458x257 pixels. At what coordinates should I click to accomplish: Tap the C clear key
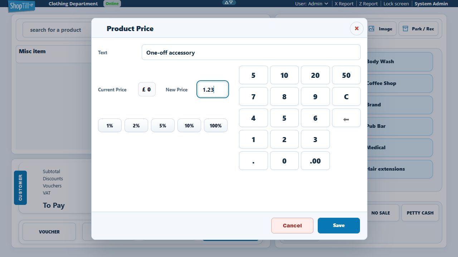click(346, 96)
